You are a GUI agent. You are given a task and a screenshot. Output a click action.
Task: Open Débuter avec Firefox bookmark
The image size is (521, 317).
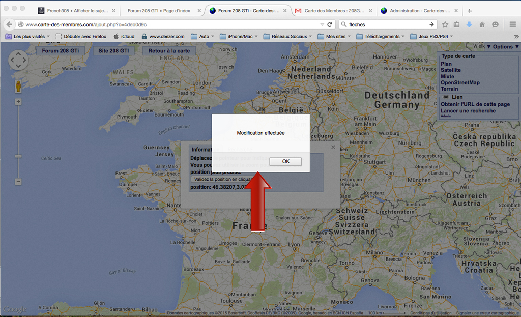[x=81, y=36]
